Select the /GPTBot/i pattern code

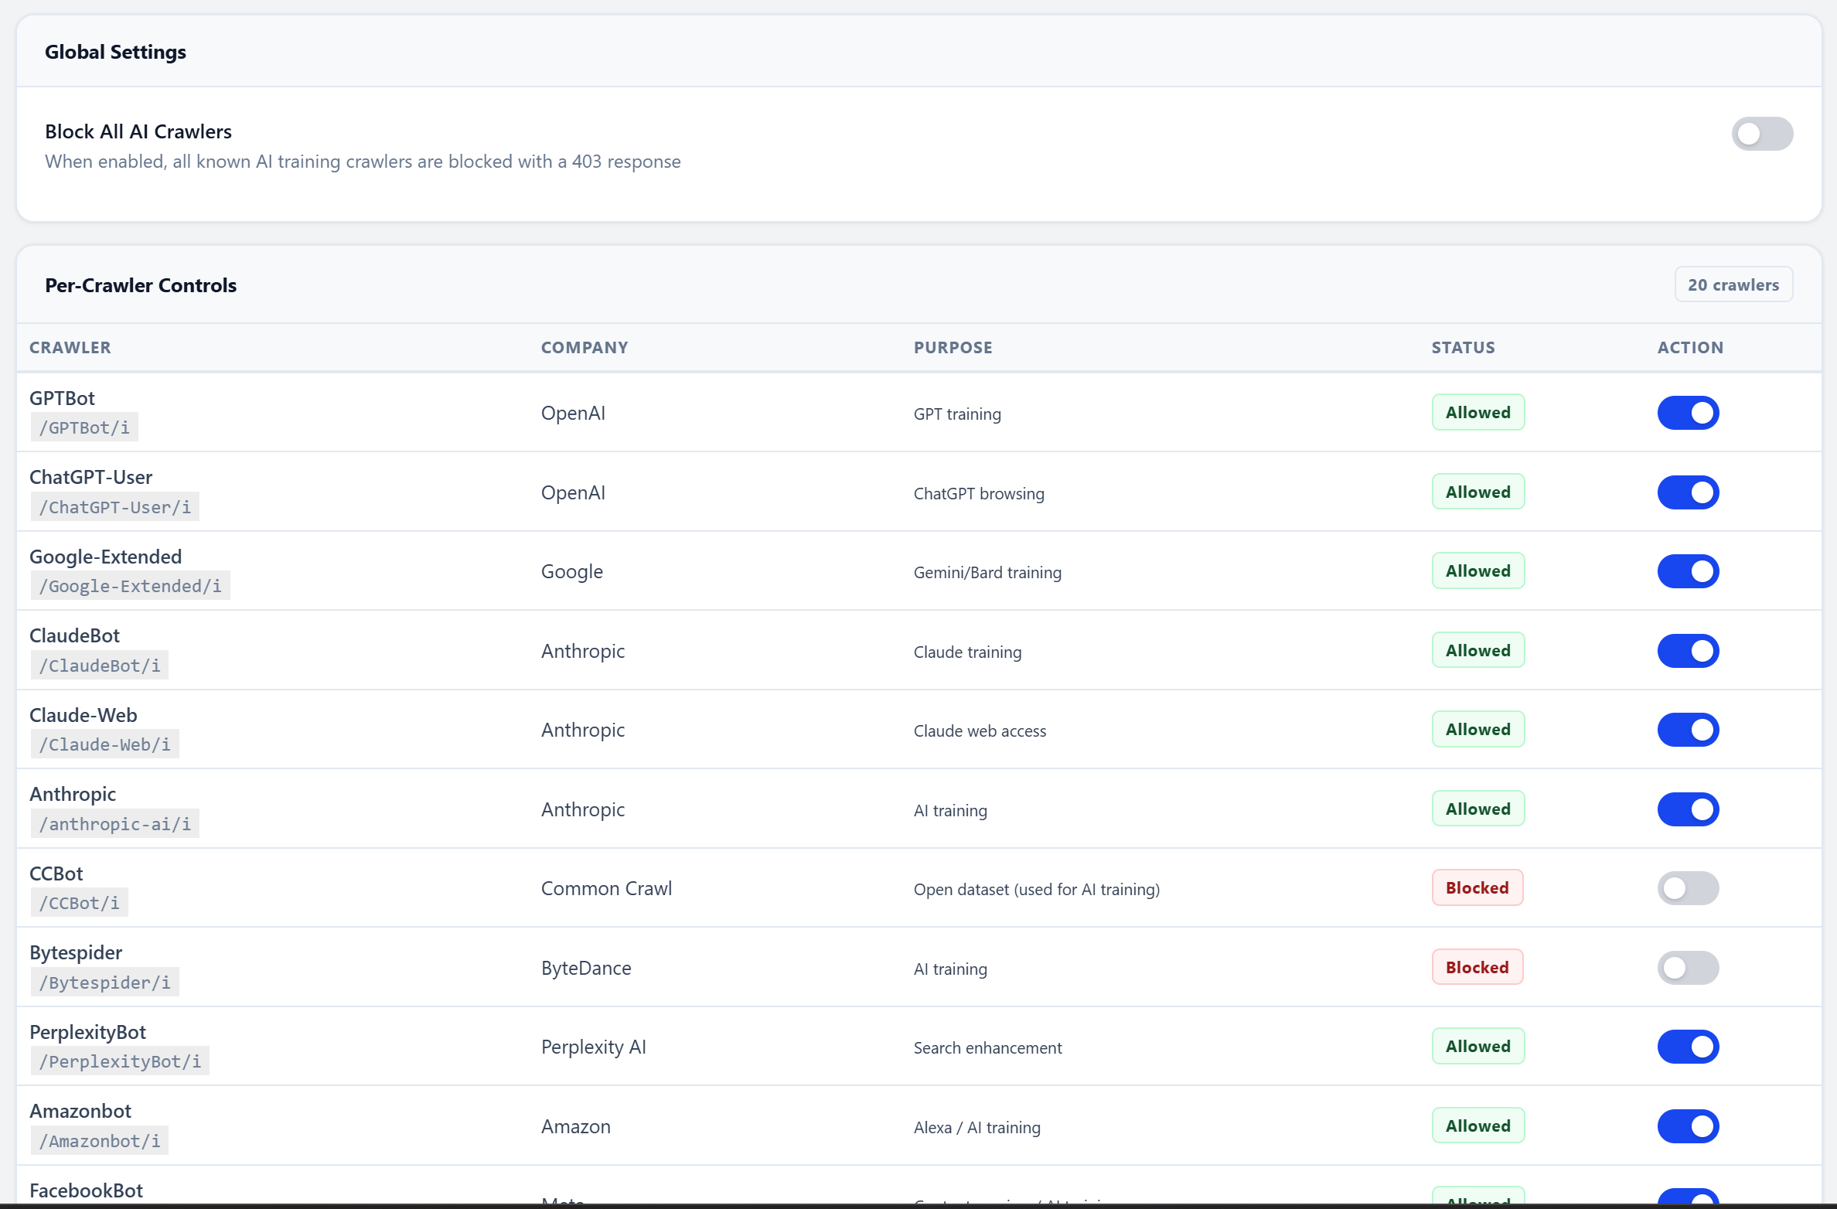pos(83,427)
